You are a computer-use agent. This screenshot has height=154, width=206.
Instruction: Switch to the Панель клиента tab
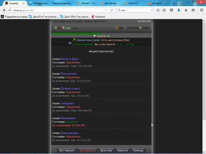[x=63, y=3]
